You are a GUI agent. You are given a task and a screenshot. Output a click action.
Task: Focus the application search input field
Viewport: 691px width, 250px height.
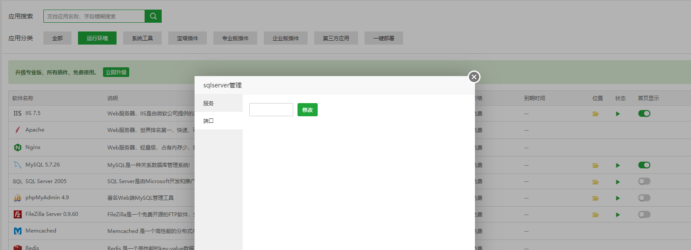coord(94,16)
